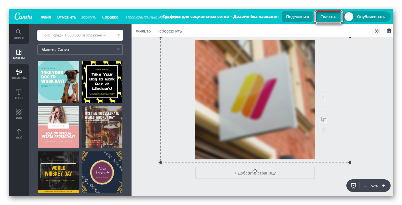Viewport: 402px width, 205px height.
Task: Toggle the Опубликовать publish switch
Action: pyautogui.click(x=349, y=17)
